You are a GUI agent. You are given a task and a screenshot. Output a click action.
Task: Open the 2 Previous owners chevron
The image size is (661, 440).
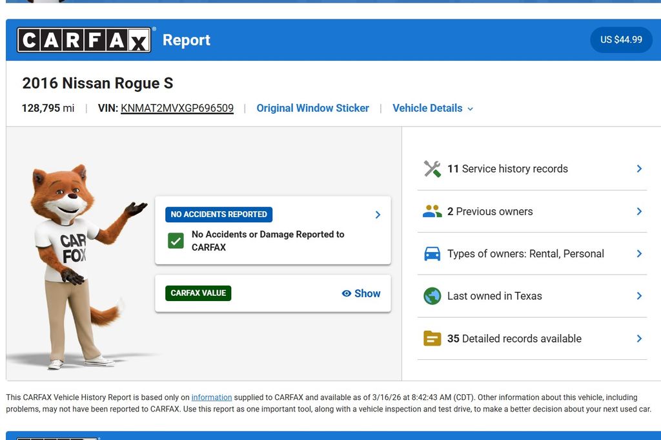(639, 211)
